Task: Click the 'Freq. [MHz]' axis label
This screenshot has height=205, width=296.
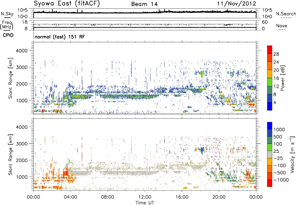Action: coord(7,25)
